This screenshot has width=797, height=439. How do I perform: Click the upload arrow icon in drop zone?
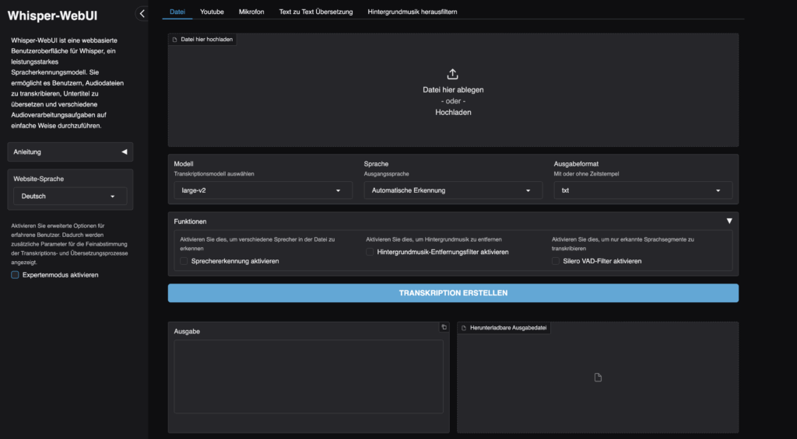pos(453,75)
